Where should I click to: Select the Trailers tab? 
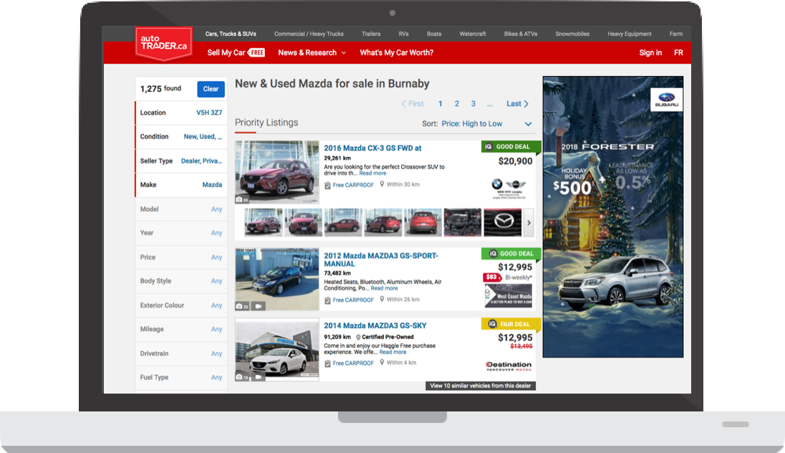(371, 34)
